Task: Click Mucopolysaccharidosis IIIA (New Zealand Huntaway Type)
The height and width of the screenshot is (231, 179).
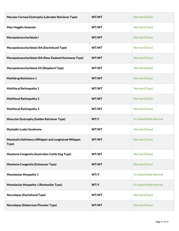Action: (45, 58)
